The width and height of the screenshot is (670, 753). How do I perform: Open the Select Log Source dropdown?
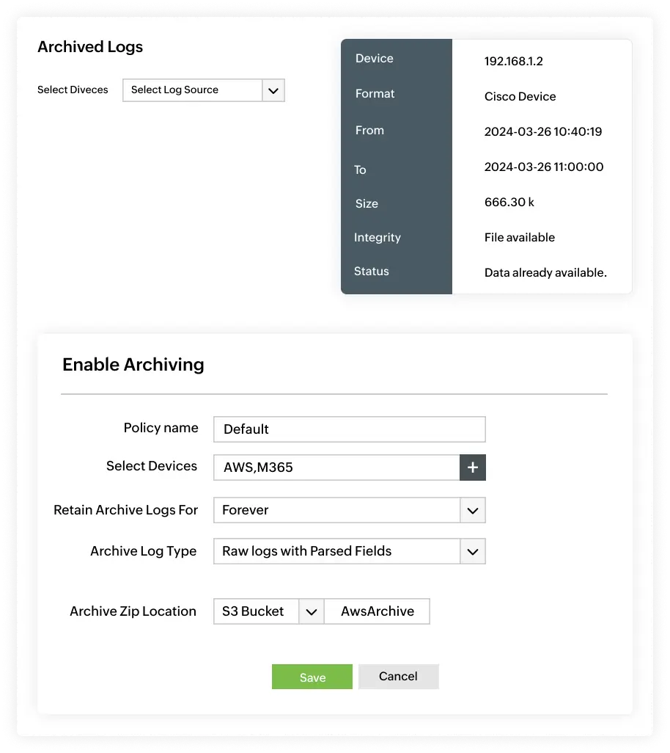coord(192,90)
